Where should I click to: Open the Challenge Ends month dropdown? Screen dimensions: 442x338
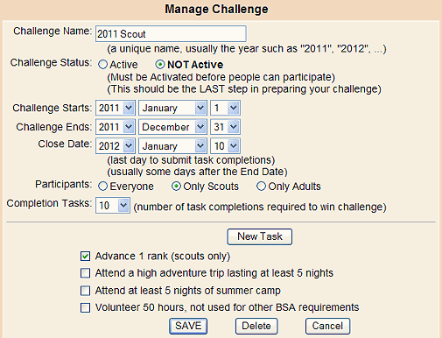(172, 127)
